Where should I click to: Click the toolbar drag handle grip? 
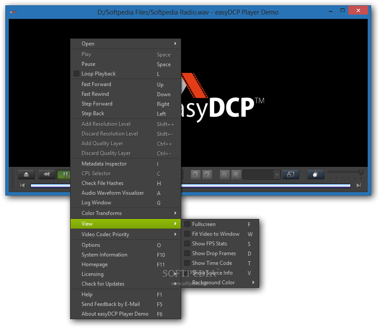click(13, 180)
